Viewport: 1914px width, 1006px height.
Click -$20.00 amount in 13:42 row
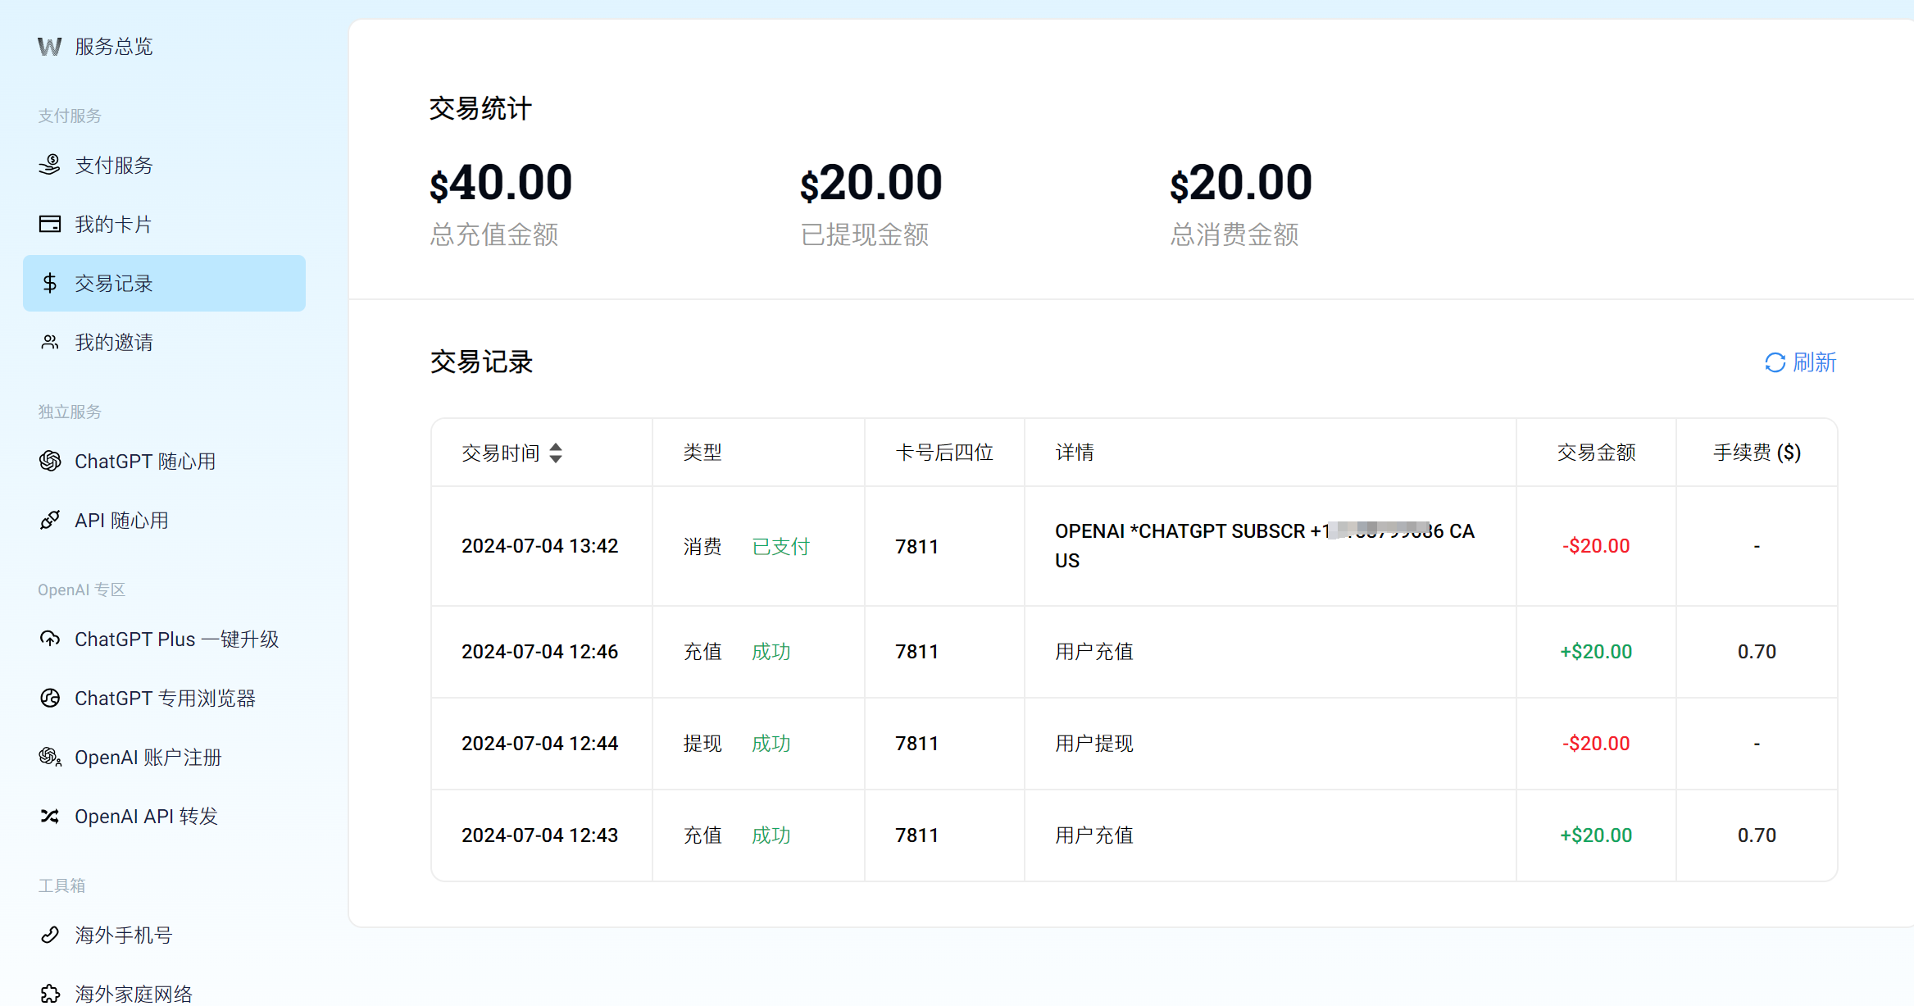(1596, 546)
